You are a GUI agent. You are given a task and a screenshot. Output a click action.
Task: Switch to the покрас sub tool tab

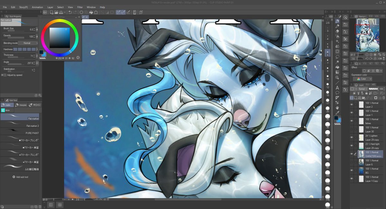pos(21,105)
